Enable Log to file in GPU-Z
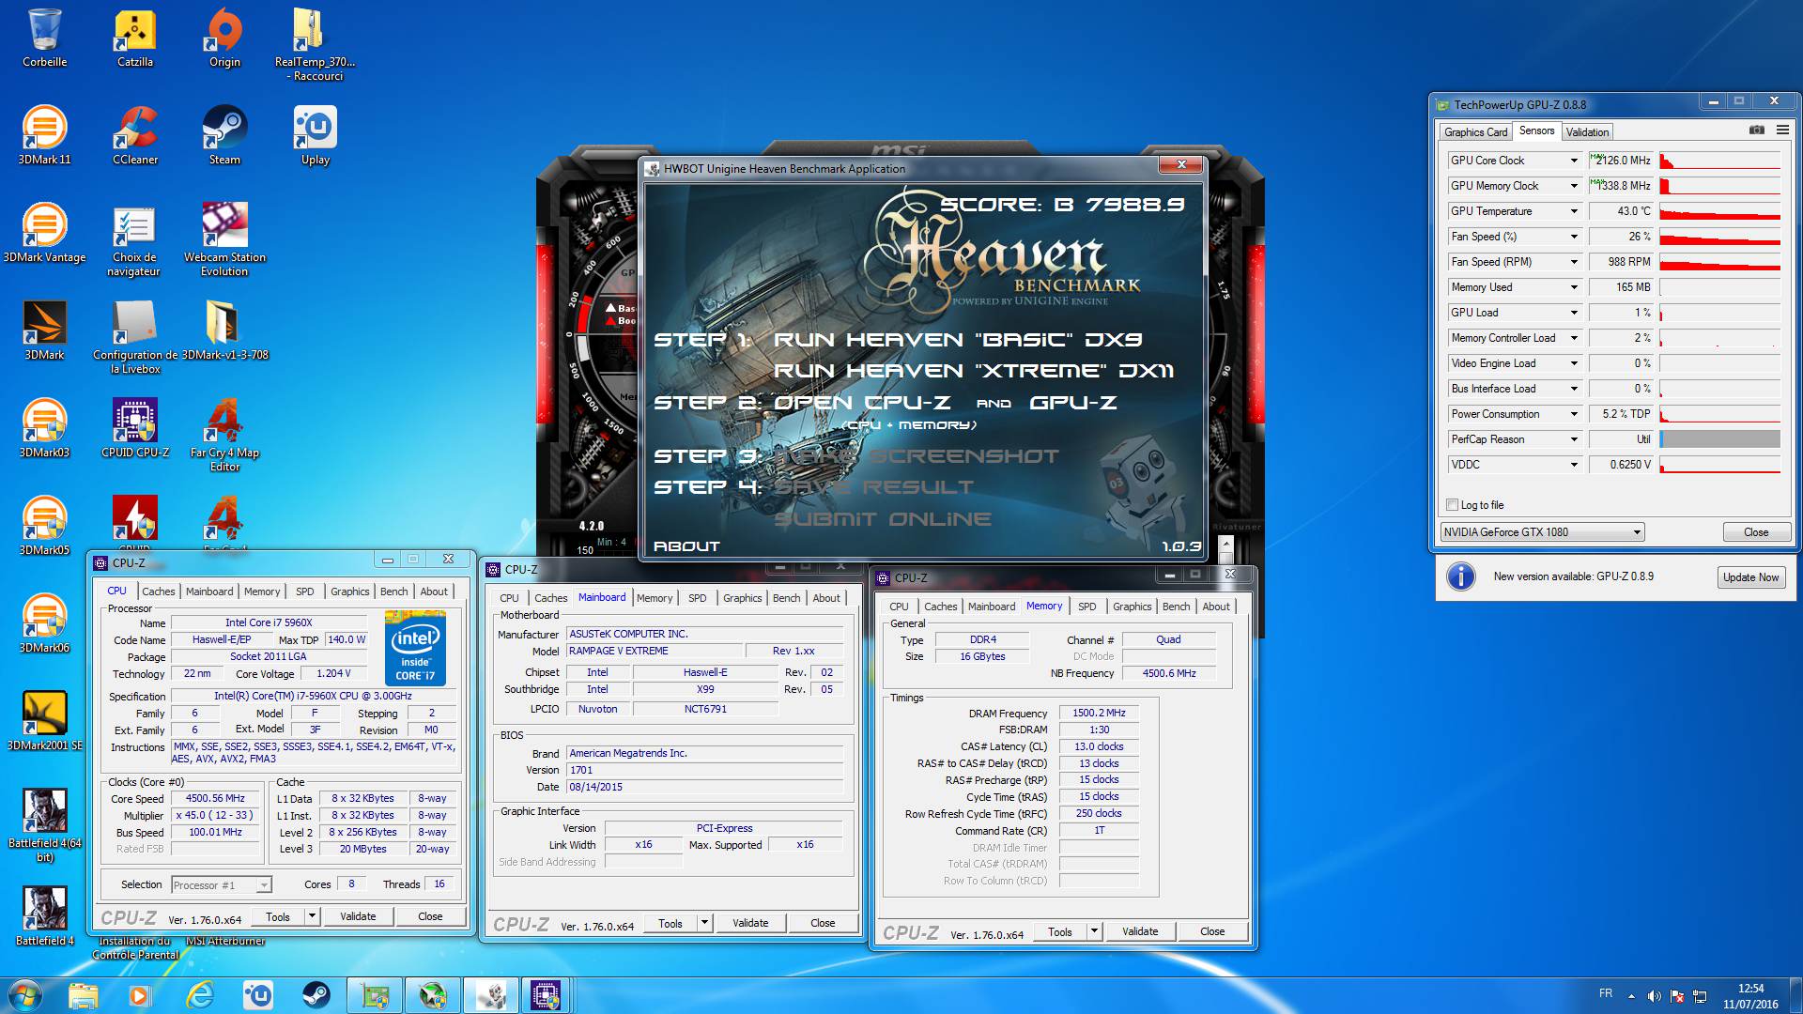1803x1014 pixels. click(1453, 505)
